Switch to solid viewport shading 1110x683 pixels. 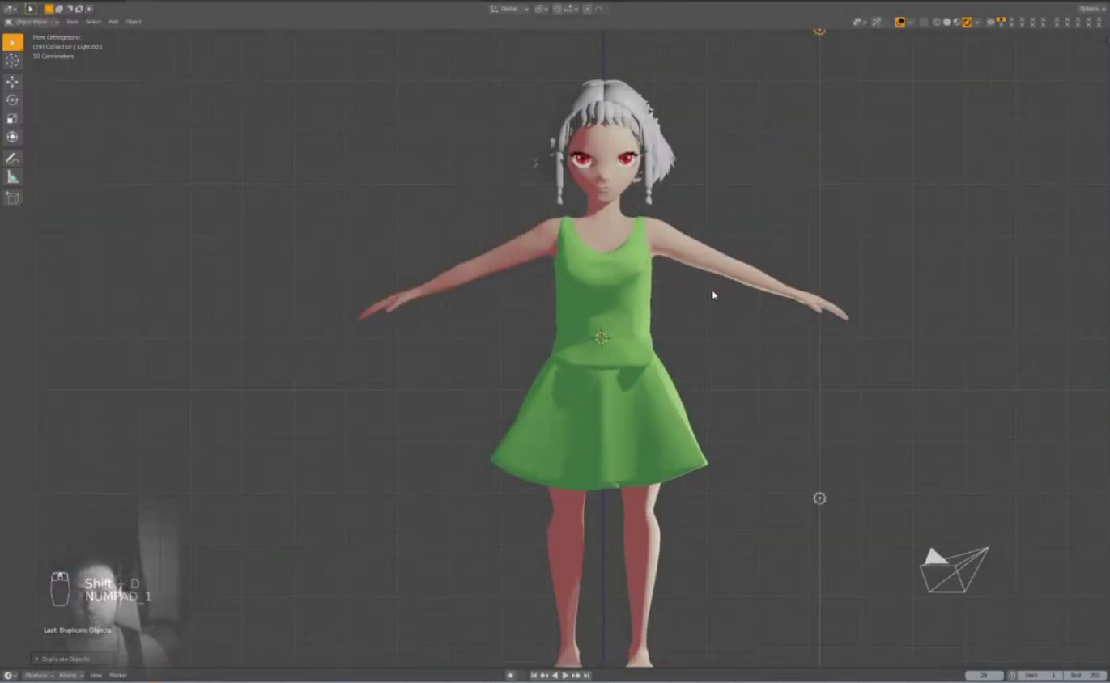[946, 22]
